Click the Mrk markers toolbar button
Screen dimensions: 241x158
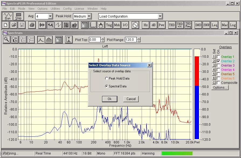point(117,25)
